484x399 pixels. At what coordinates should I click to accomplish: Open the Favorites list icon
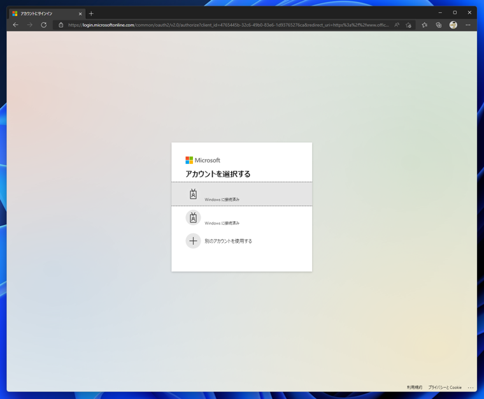coord(424,25)
